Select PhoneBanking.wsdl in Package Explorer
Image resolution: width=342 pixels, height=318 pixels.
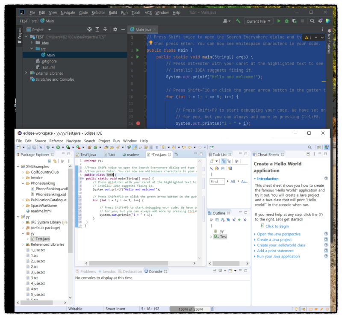51,189
